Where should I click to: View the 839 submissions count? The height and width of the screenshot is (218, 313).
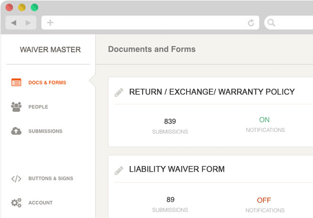(x=170, y=121)
